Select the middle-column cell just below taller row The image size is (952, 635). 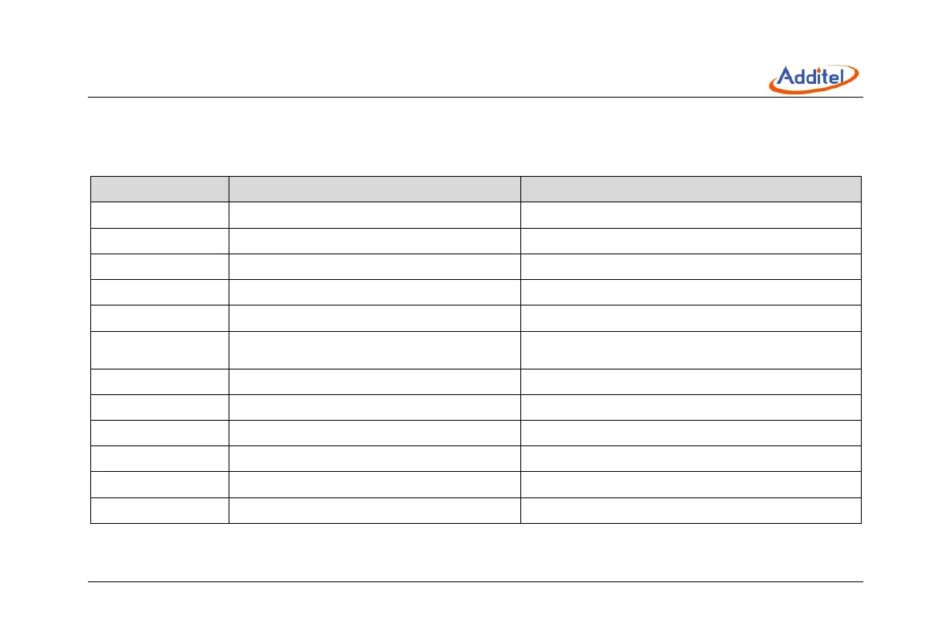point(374,381)
